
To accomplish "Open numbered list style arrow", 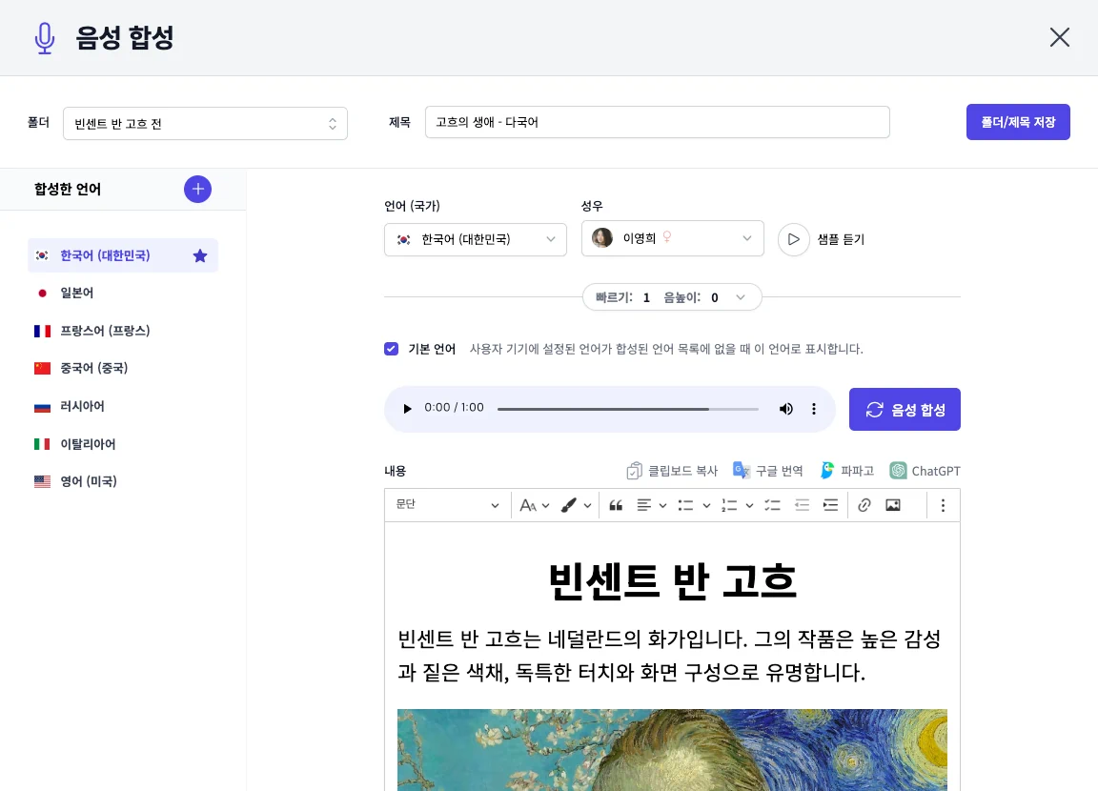I will (749, 505).
